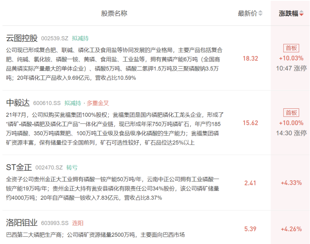
Task: Click 中毅达 description about 瓮福集团
Action: [x=115, y=129]
